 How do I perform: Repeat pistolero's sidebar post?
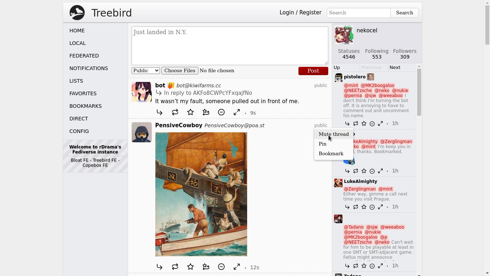point(355,124)
